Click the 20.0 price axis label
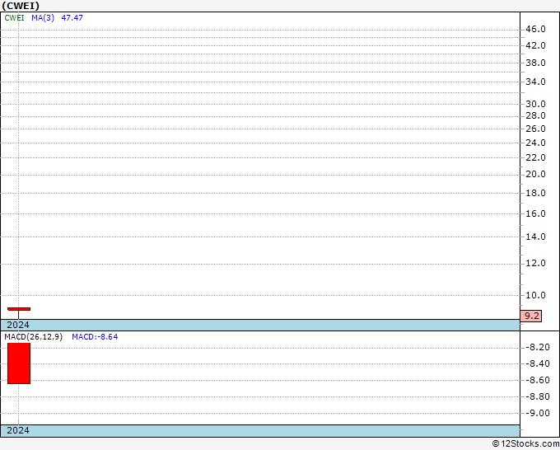560x450 pixels. click(x=536, y=175)
